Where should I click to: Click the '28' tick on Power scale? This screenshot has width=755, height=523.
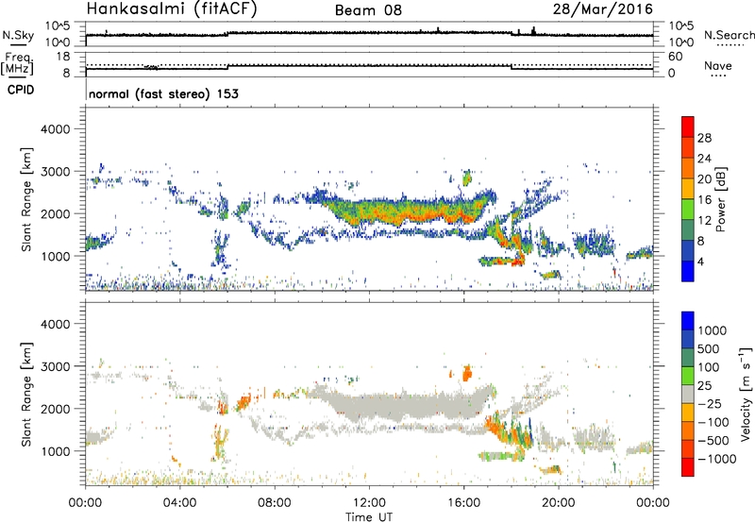pos(704,138)
